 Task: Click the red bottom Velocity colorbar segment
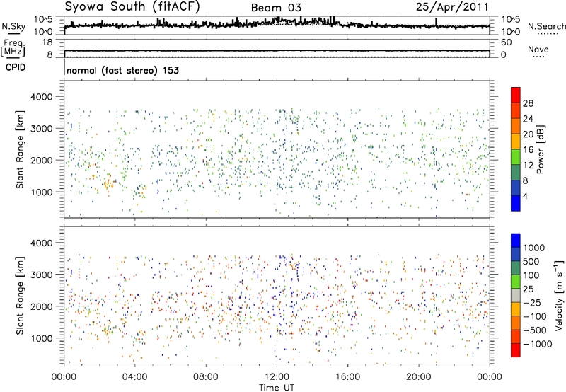tap(516, 350)
